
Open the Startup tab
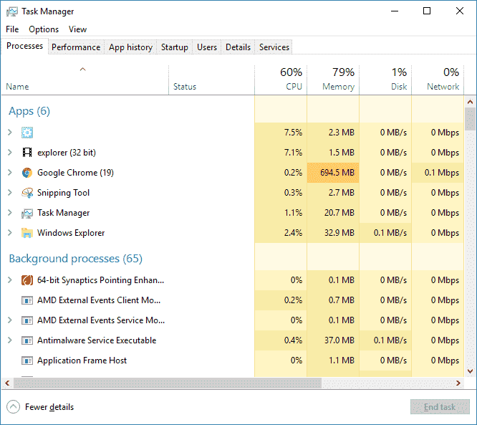pos(174,47)
